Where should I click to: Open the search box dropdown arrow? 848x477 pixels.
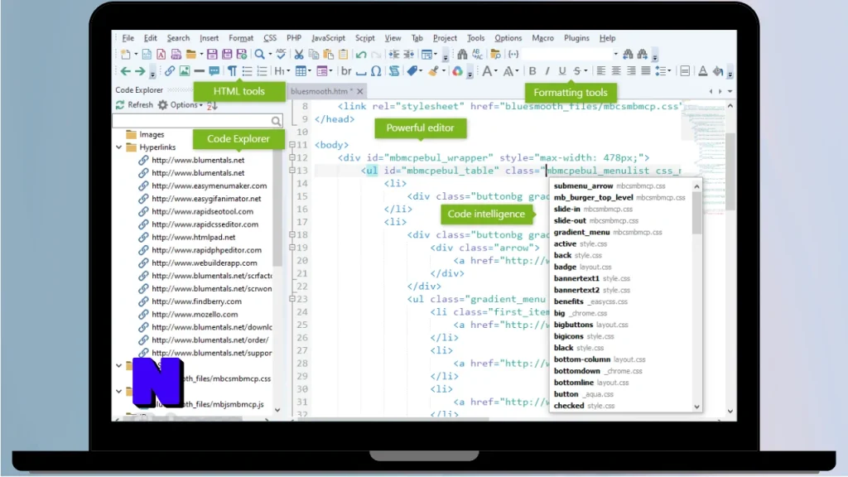coord(615,54)
